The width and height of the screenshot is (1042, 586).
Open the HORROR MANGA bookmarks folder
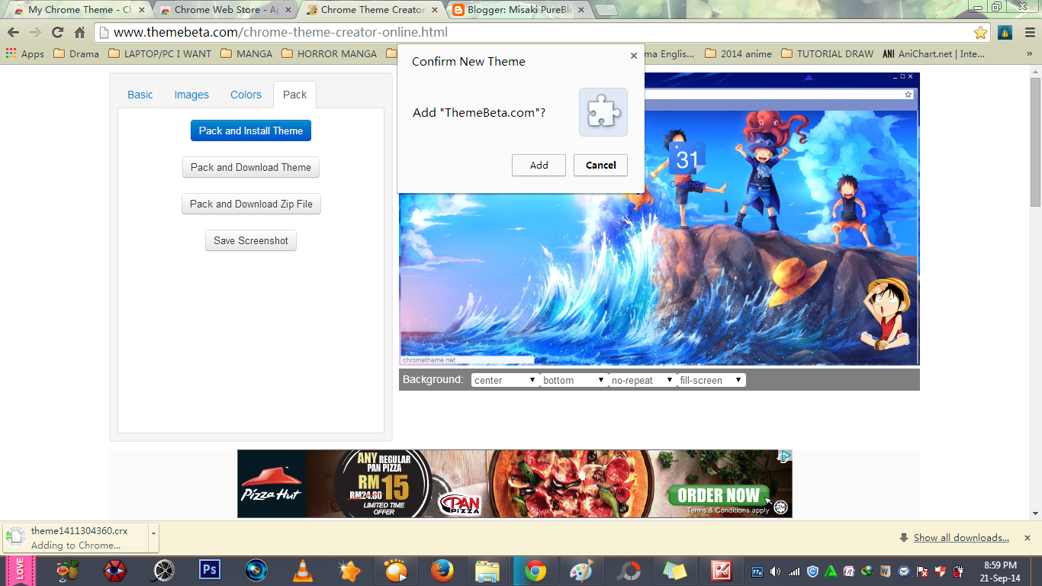point(330,54)
